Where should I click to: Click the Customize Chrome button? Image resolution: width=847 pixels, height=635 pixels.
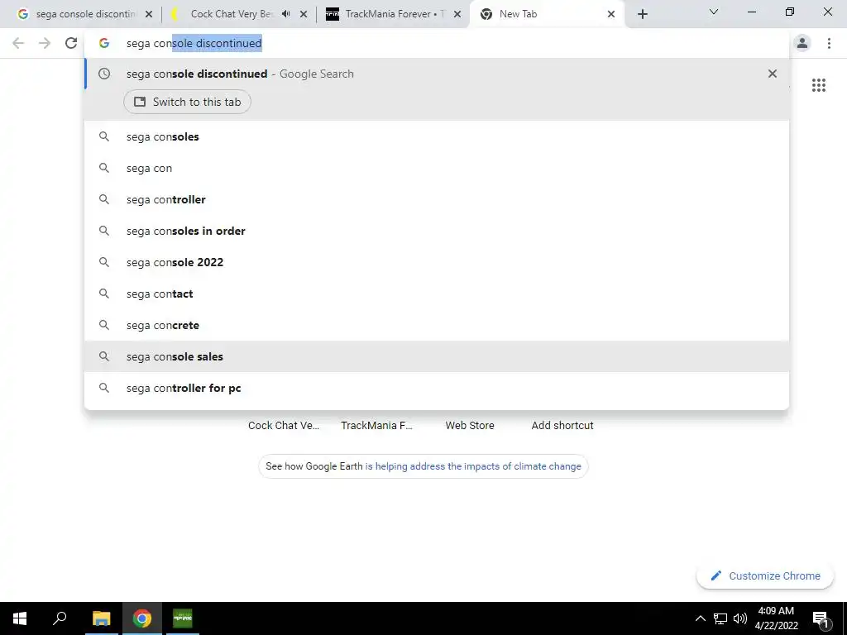coord(765,576)
